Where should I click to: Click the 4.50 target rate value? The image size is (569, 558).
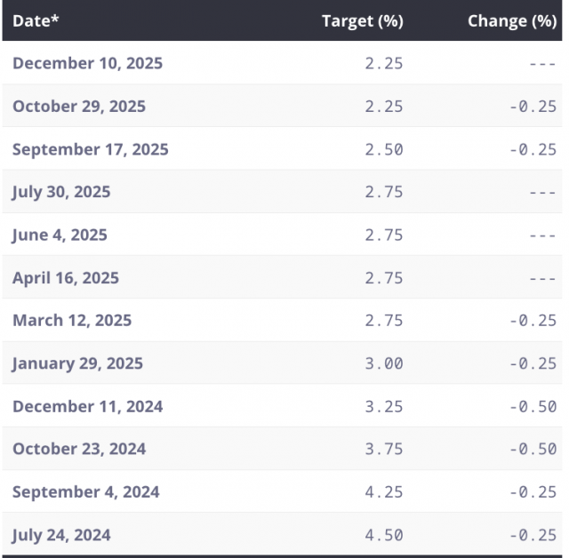384,535
